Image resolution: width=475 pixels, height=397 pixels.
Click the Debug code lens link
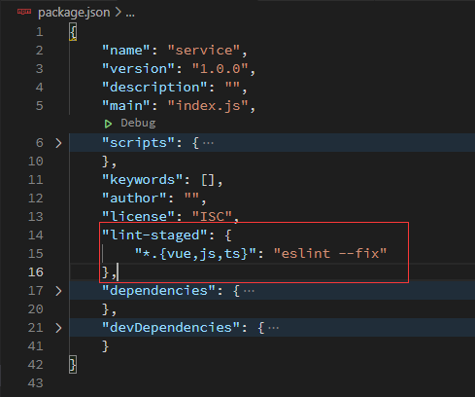[x=138, y=123]
